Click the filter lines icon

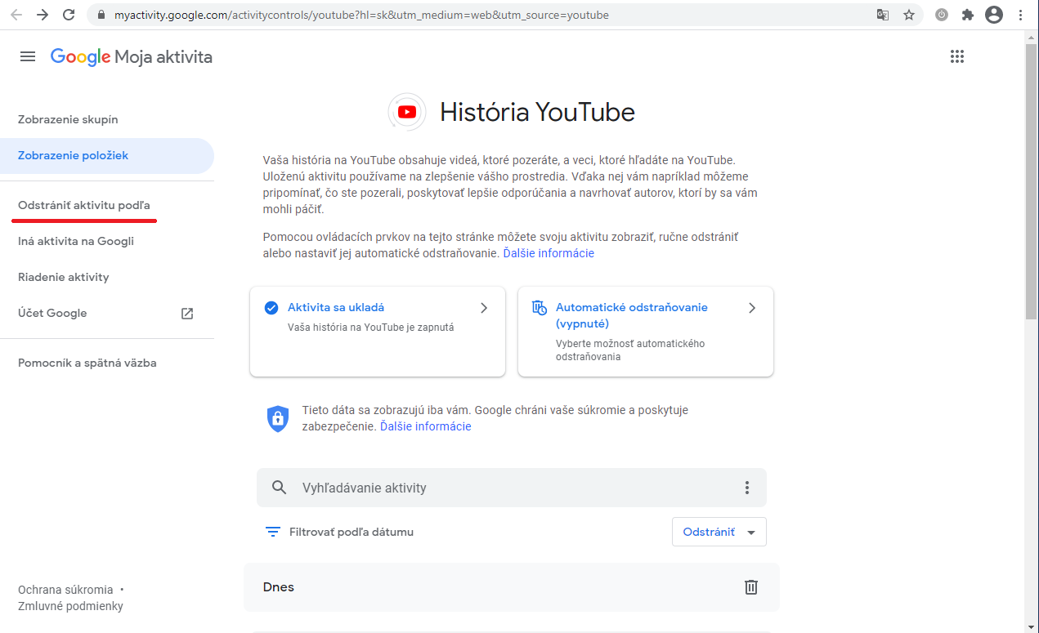tap(273, 532)
